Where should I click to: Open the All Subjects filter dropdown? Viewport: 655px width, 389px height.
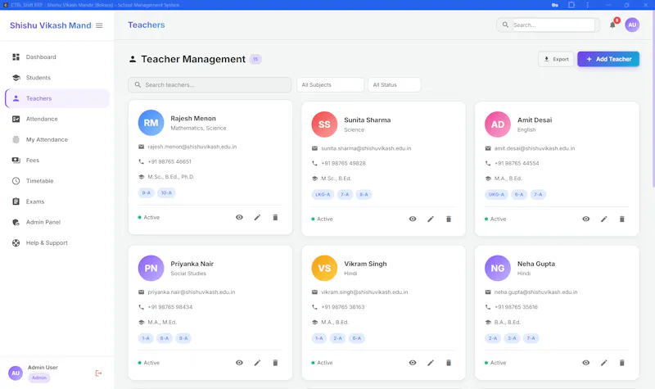[330, 85]
